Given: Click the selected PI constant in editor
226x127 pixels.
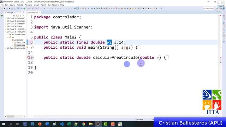Looking at the screenshot, I should coord(109,42).
